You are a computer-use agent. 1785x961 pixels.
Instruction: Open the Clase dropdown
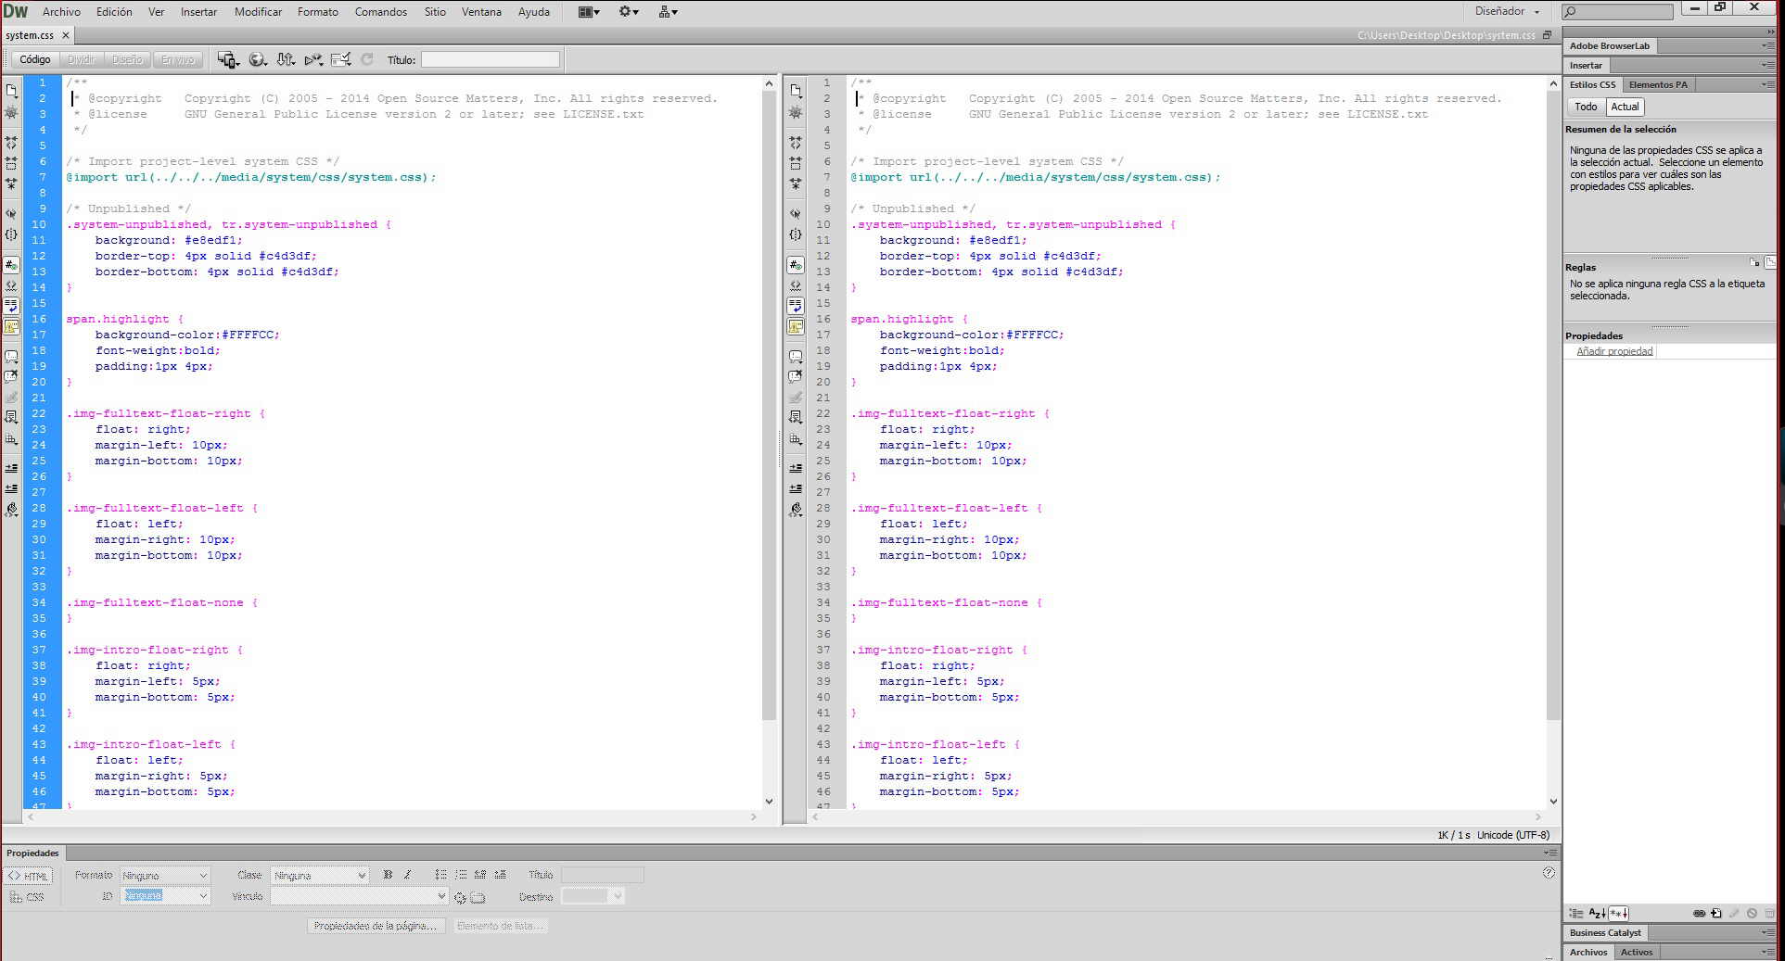point(319,876)
